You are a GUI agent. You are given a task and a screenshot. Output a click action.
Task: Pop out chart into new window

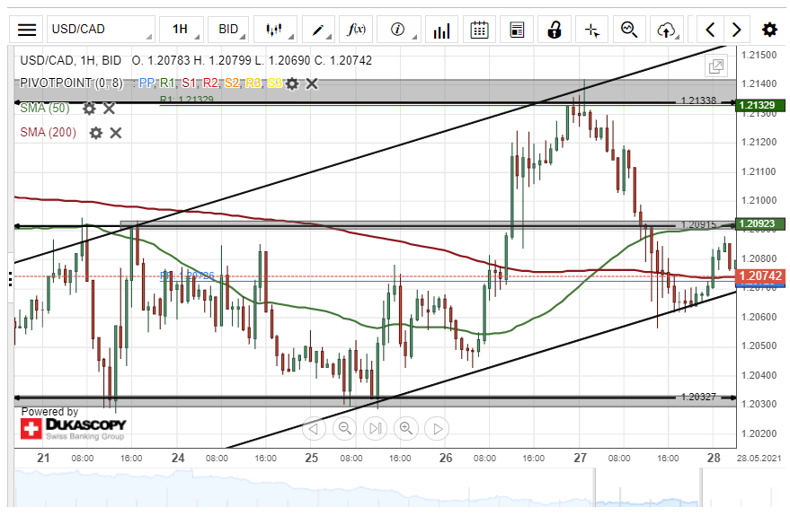click(716, 66)
